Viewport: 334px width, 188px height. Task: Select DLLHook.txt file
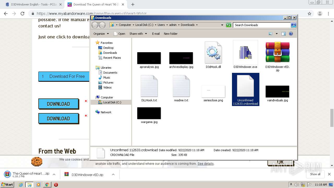tap(149, 86)
